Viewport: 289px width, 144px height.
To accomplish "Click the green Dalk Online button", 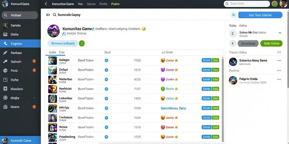I will point(271,44).
